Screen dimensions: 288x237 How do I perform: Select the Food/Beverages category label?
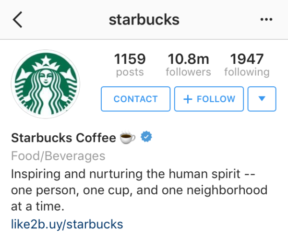pos(58,156)
